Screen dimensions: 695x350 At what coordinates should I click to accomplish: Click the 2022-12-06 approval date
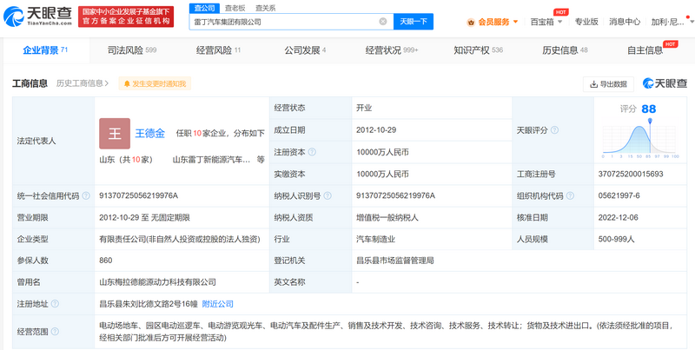click(619, 217)
